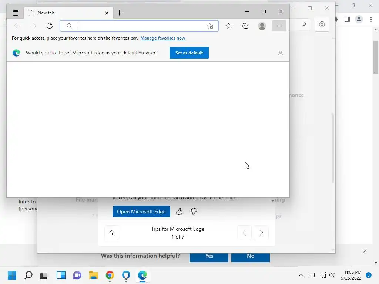The height and width of the screenshot is (284, 379).
Task: Show hidden tray icons chevron
Action: pos(301,275)
